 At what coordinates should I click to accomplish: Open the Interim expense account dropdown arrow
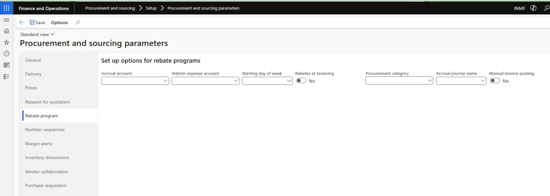(x=236, y=81)
